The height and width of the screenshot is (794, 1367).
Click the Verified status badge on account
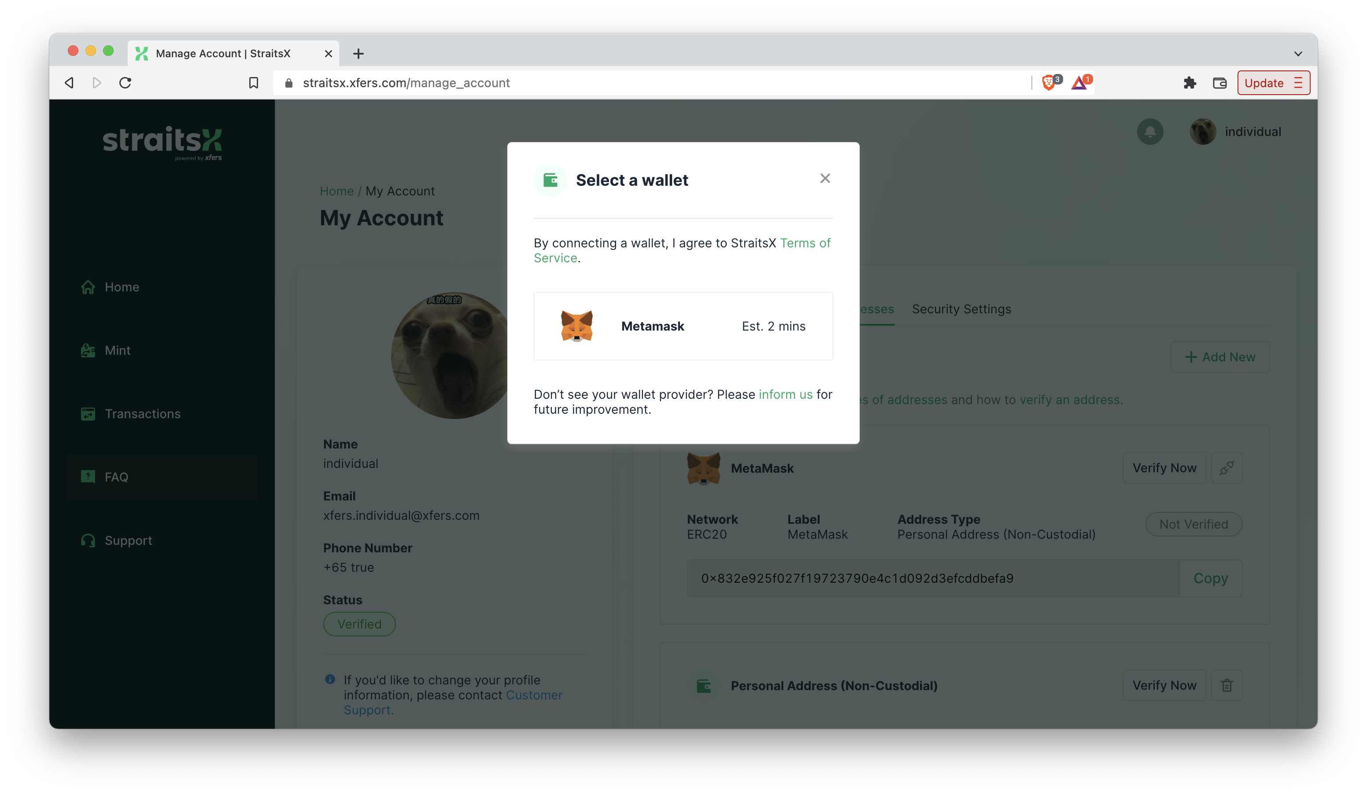[x=358, y=623]
